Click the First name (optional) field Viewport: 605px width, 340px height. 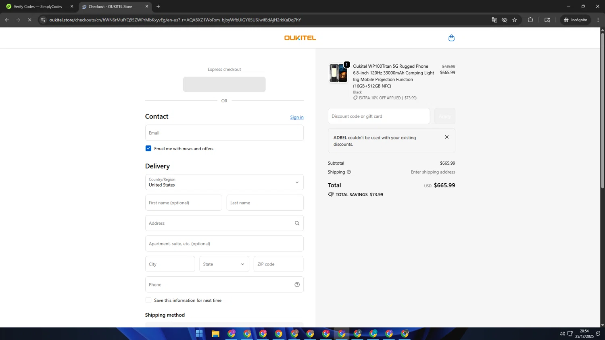[184, 203]
